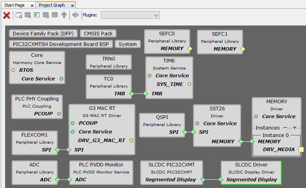The width and height of the screenshot is (306, 188).
Task: Select the SEFC0 Peripheral Library block
Action: tap(167, 42)
